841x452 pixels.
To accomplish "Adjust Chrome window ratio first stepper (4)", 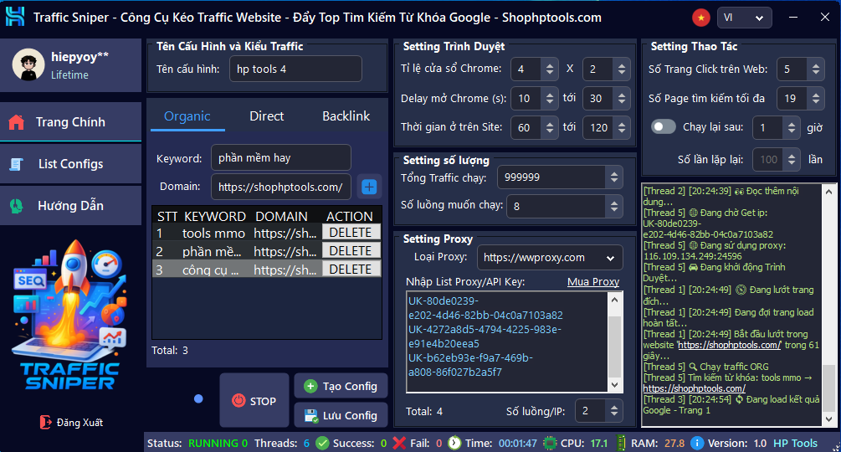I will (x=549, y=69).
